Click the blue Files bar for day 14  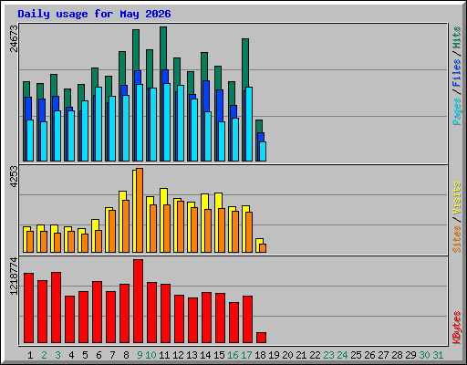click(x=206, y=96)
